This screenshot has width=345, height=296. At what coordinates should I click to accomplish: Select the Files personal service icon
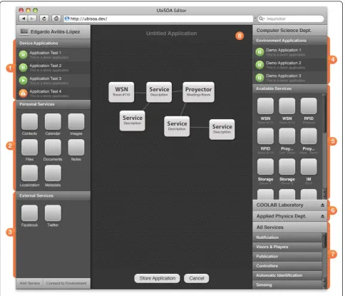[x=29, y=148]
